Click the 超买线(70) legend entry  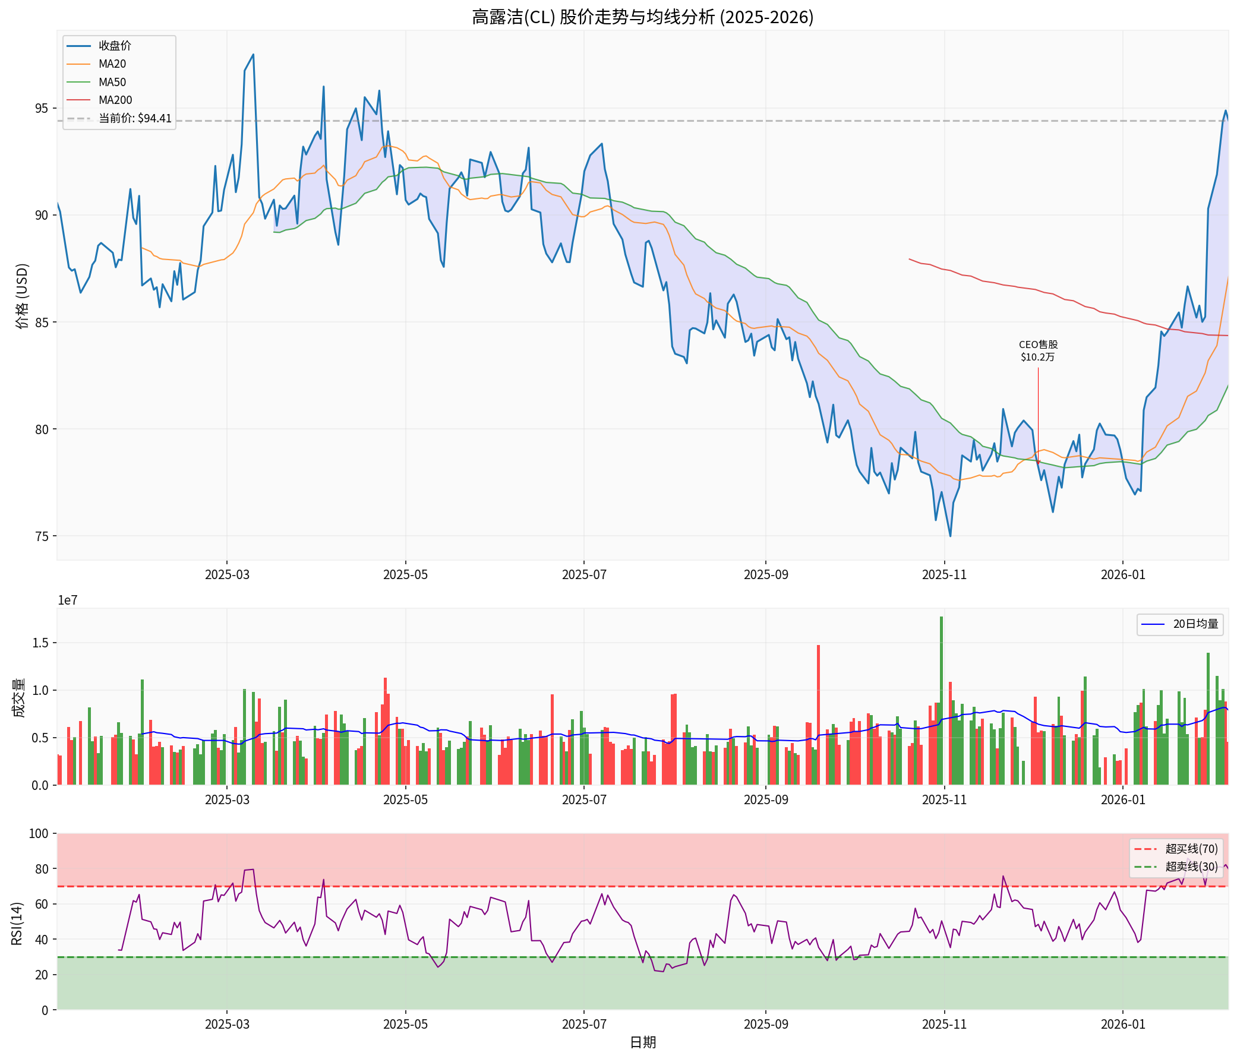pyautogui.click(x=1191, y=848)
